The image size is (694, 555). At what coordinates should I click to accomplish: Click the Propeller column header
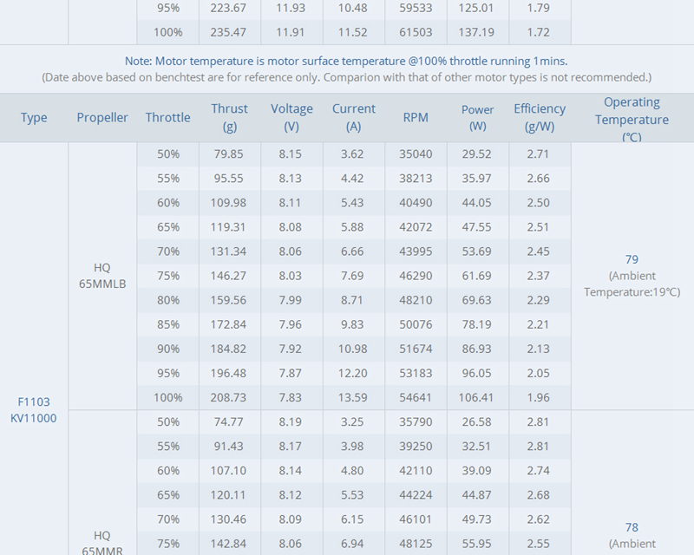pos(102,117)
